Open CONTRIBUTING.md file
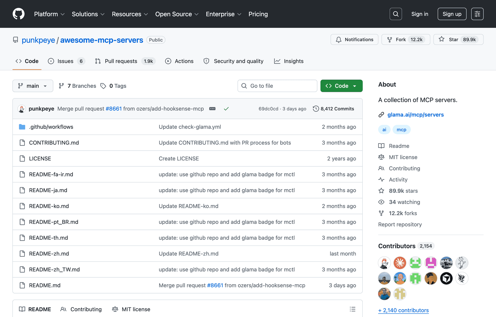This screenshot has height=317, width=496. tap(54, 143)
